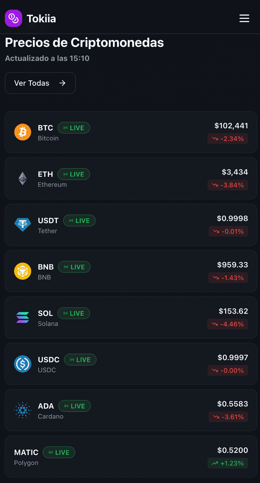Click the USDC coin icon
This screenshot has height=483, width=260.
coord(23,364)
